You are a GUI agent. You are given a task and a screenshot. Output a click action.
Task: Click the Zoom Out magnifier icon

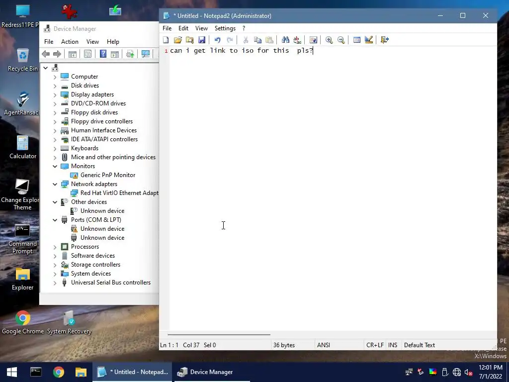click(341, 40)
